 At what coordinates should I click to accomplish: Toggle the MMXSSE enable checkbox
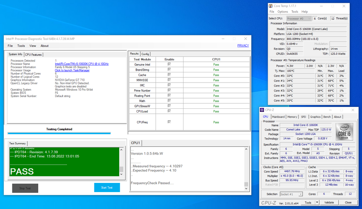tap(169, 80)
